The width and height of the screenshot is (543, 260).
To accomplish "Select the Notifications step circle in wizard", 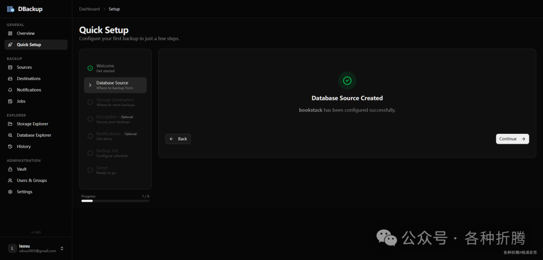I will [x=90, y=136].
